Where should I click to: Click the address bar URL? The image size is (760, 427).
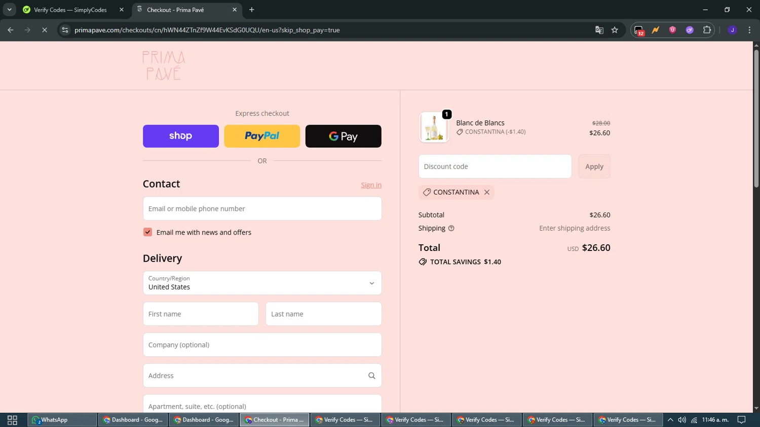[x=207, y=30]
